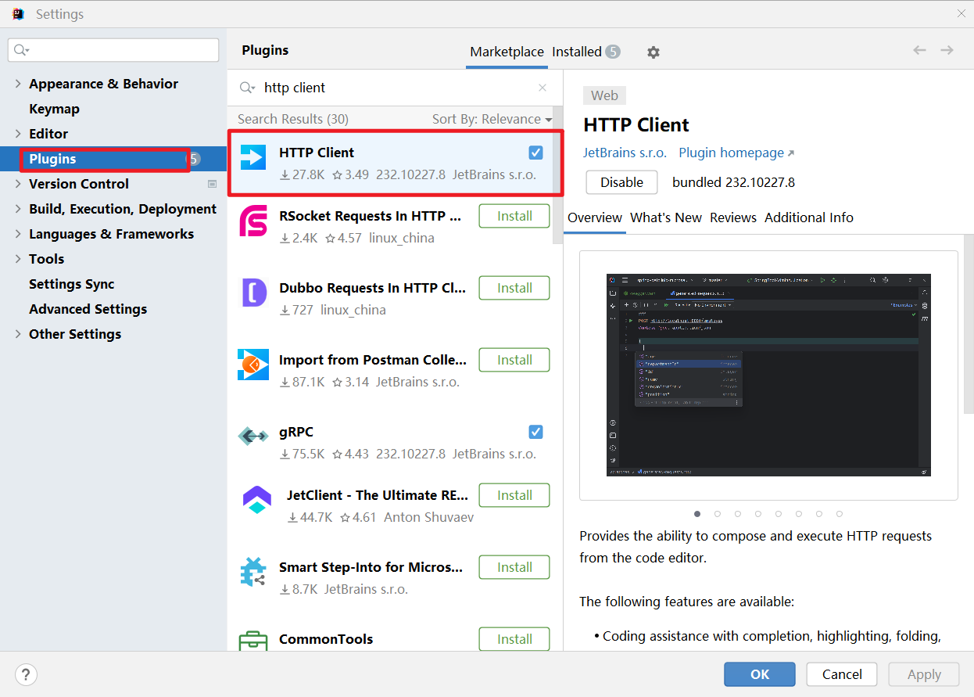Screen dimensions: 974x697
Task: Select the first screenshot carousel dot
Action: coord(697,514)
